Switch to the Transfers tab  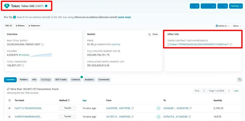[x=10, y=80]
